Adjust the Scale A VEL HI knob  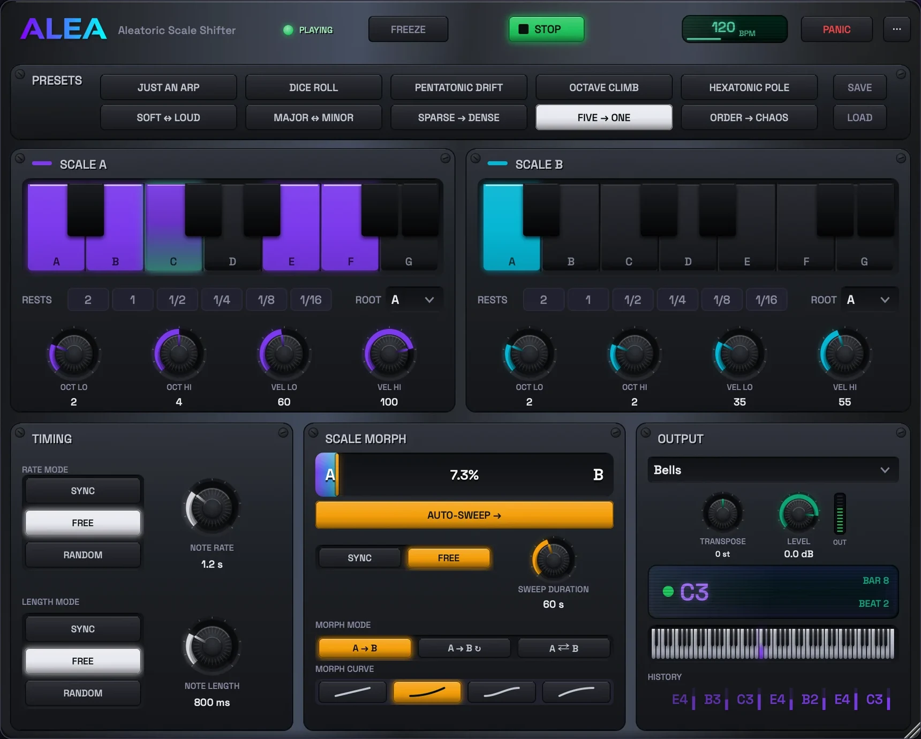[x=389, y=353]
